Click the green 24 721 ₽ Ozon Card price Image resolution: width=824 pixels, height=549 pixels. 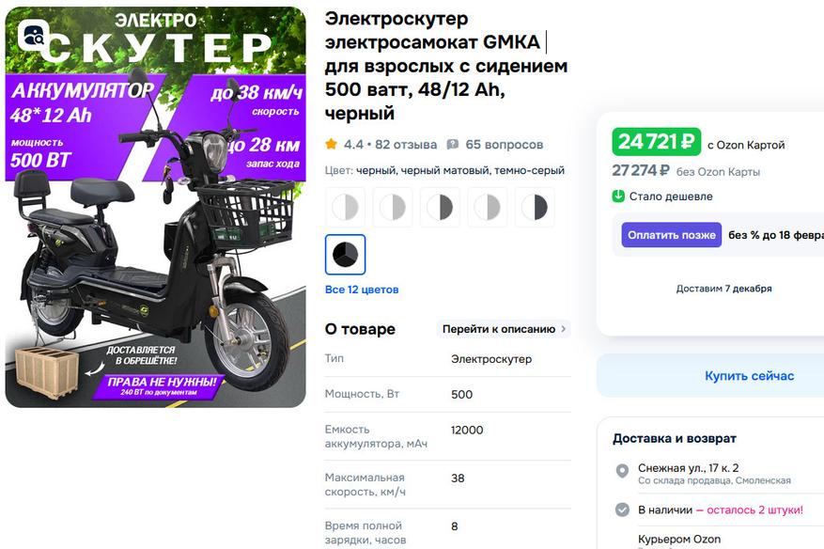tap(657, 142)
